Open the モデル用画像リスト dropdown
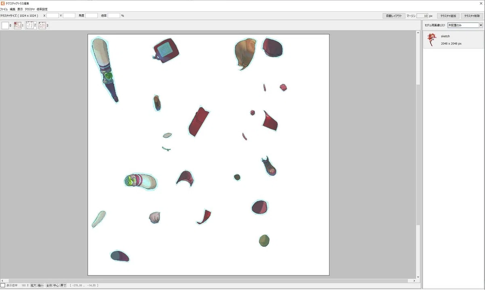Viewport: 485px width, 290px height. click(x=465, y=25)
